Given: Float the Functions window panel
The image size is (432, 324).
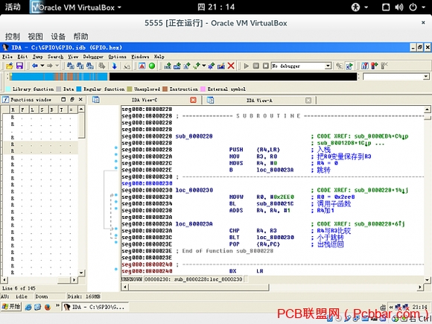Looking at the screenshot, I should 72,100.
